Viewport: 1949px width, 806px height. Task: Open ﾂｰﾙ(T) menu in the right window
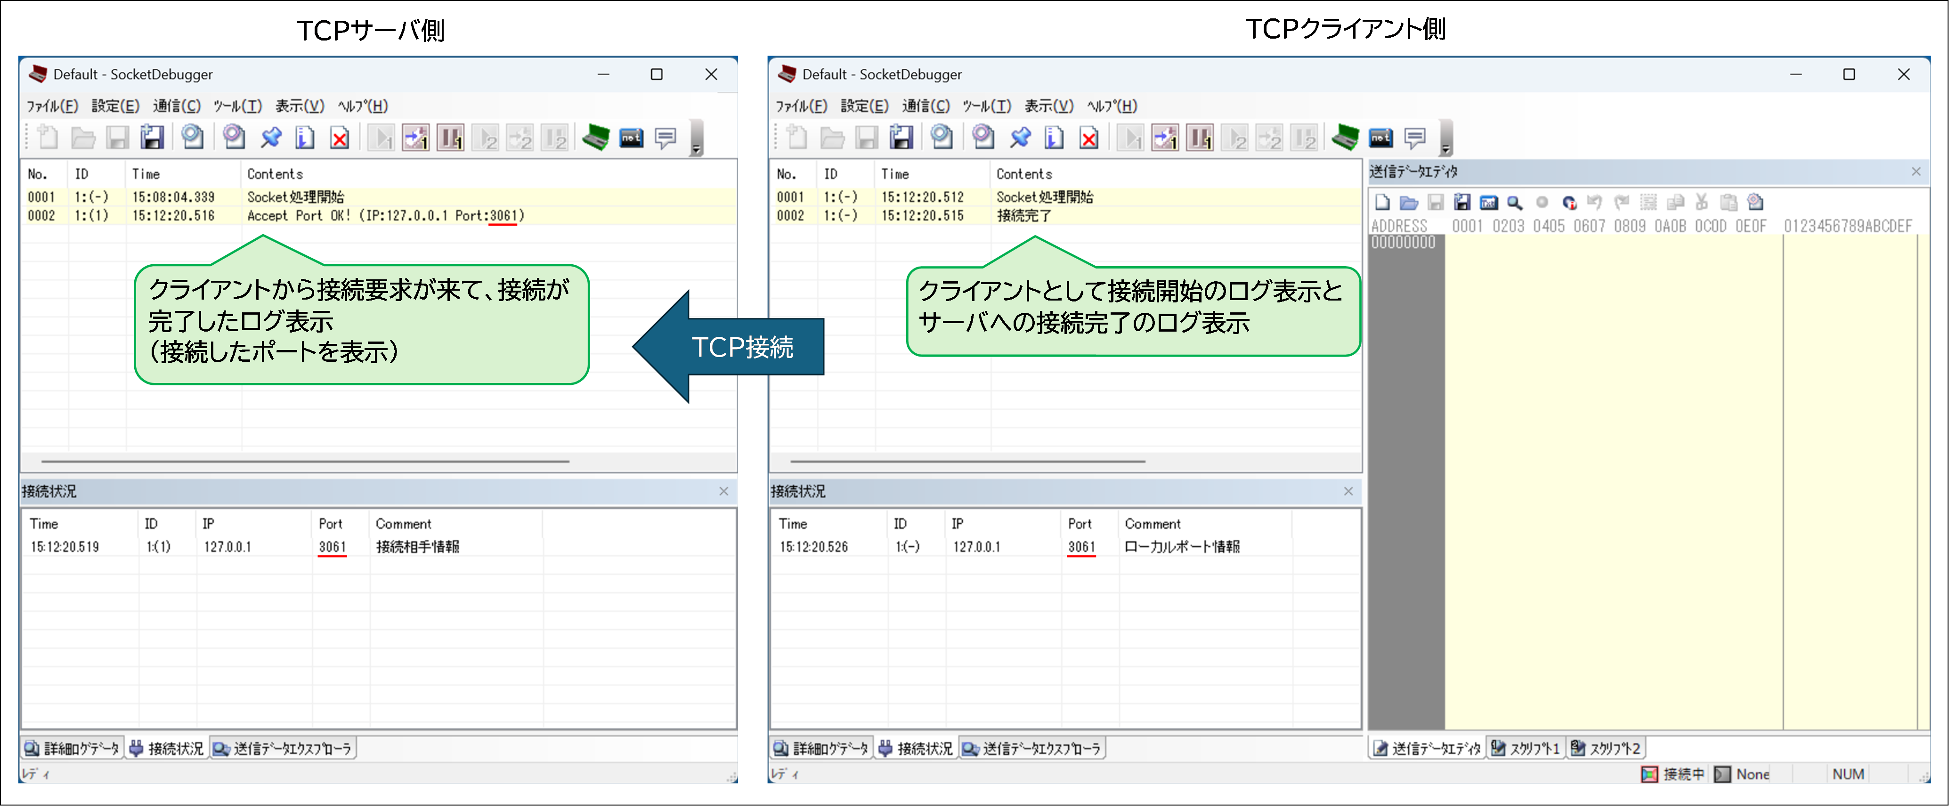click(x=986, y=106)
